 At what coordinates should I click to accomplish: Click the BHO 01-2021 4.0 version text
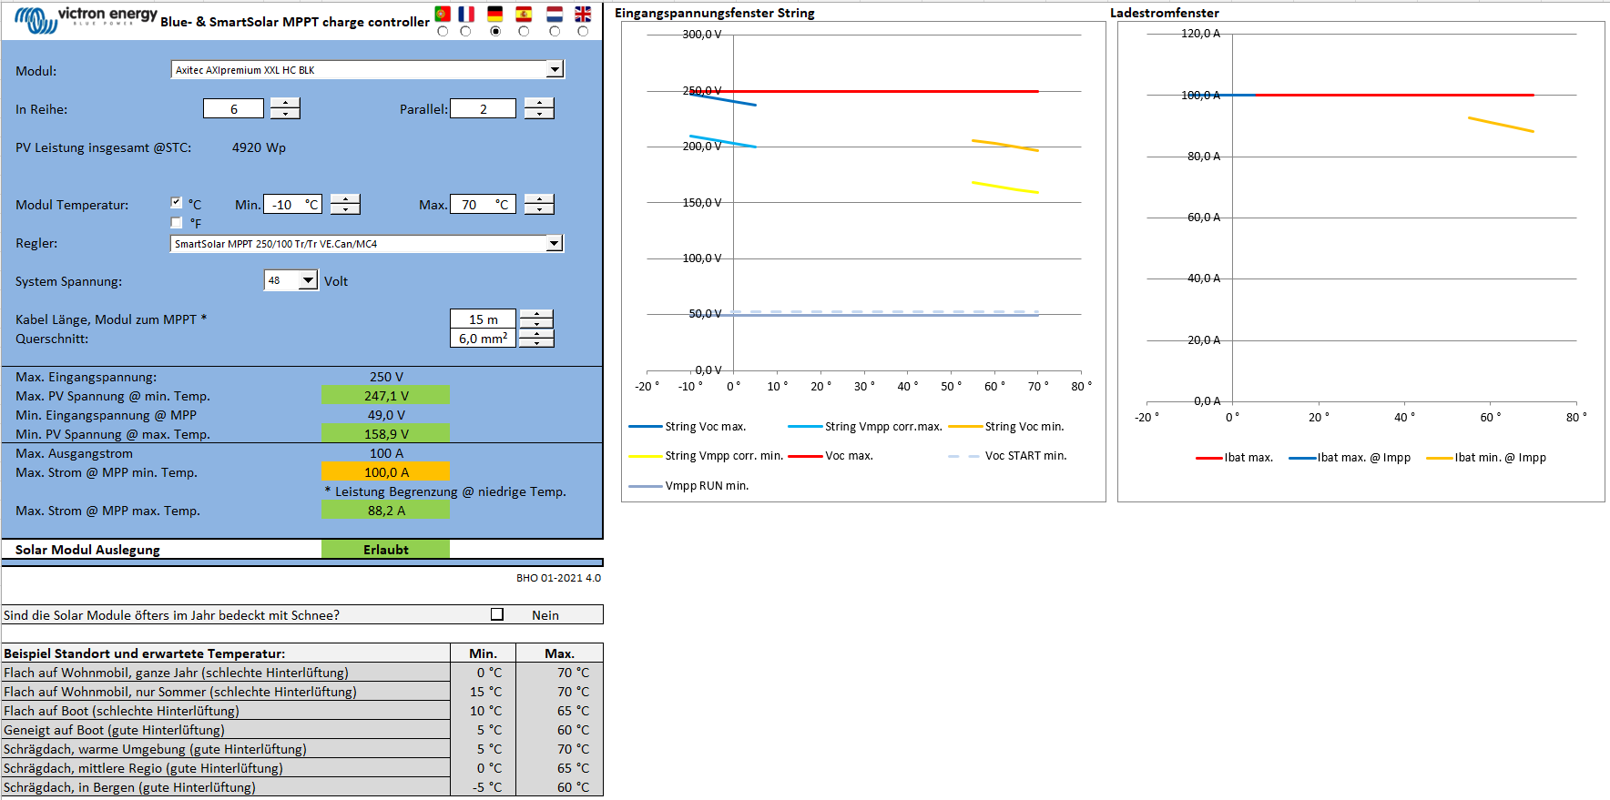558,577
